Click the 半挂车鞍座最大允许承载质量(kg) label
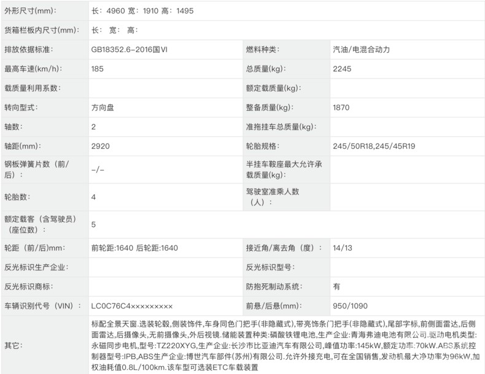Image resolution: width=485 pixels, height=374 pixels. (x=284, y=169)
